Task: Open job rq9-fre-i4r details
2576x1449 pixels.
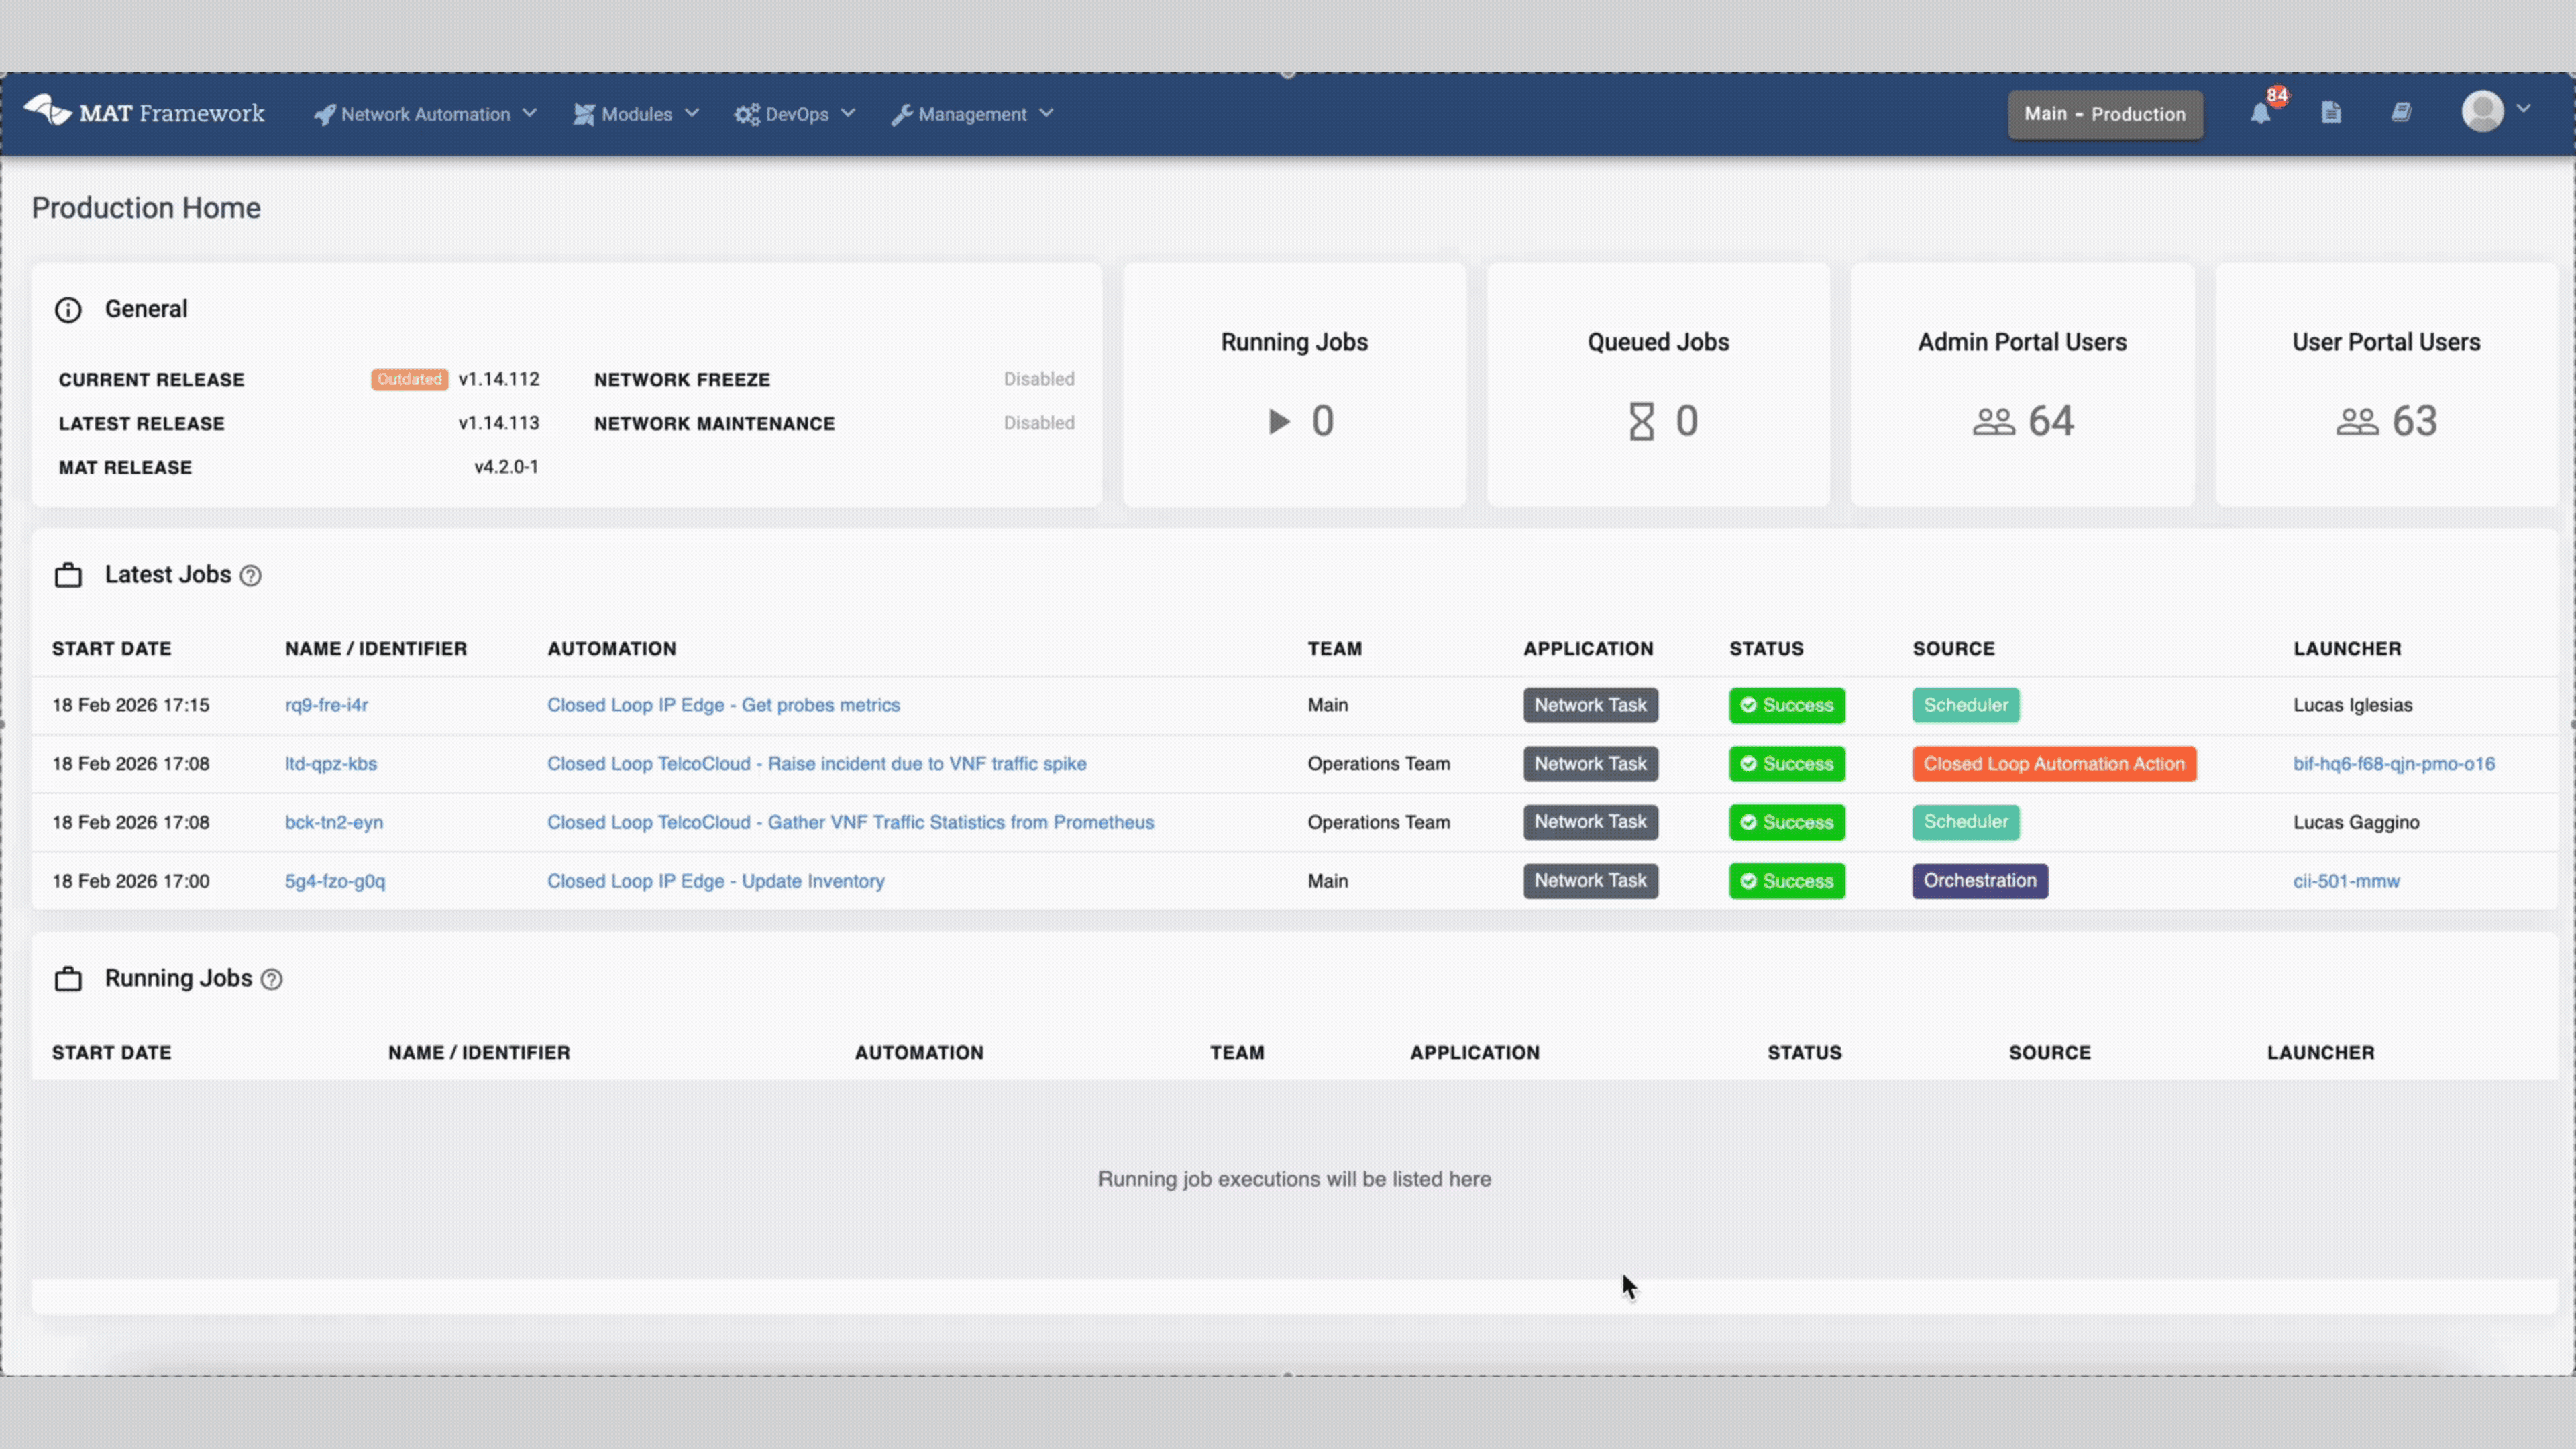Action: (x=326, y=705)
